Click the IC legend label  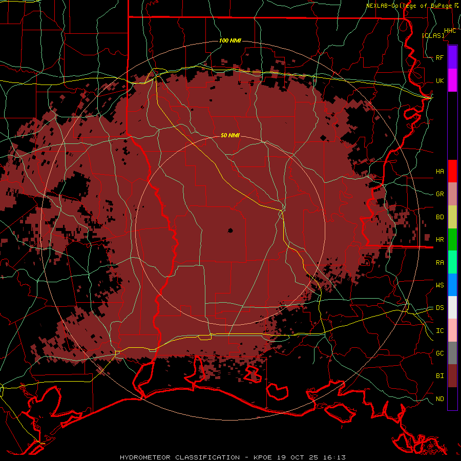439,331
